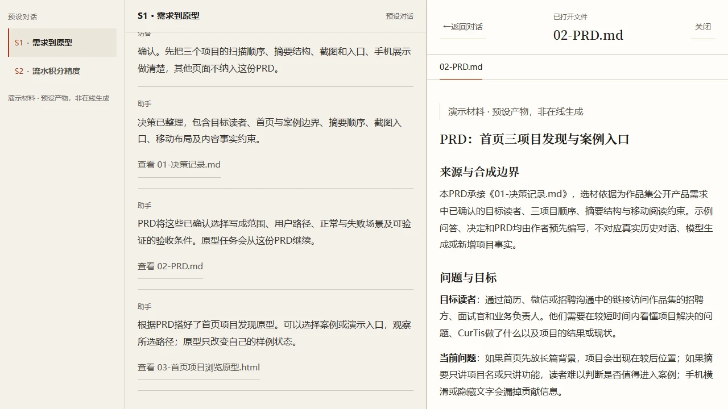Click the bold 目标读者 term
728x409 pixels.
coord(458,299)
